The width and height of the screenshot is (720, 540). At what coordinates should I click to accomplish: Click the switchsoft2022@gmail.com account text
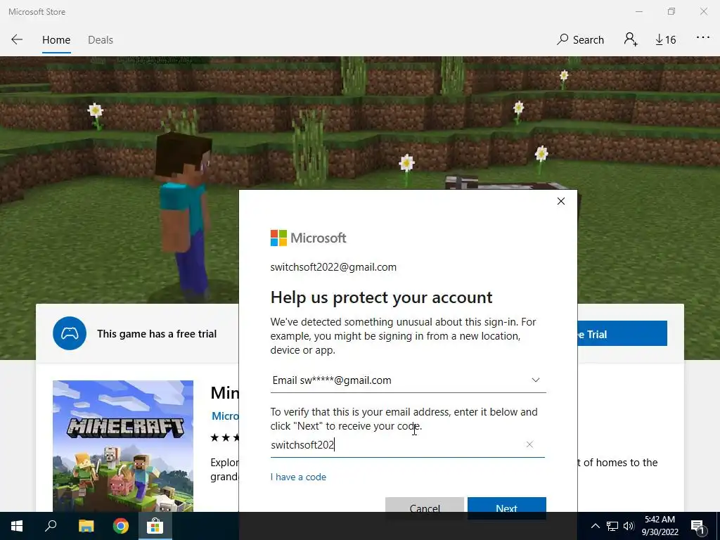pyautogui.click(x=333, y=267)
